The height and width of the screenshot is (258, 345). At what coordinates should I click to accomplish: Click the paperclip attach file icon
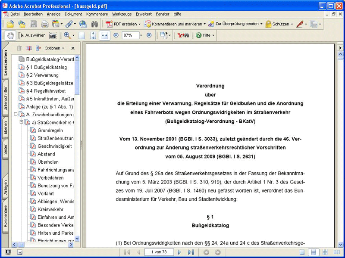69,24
